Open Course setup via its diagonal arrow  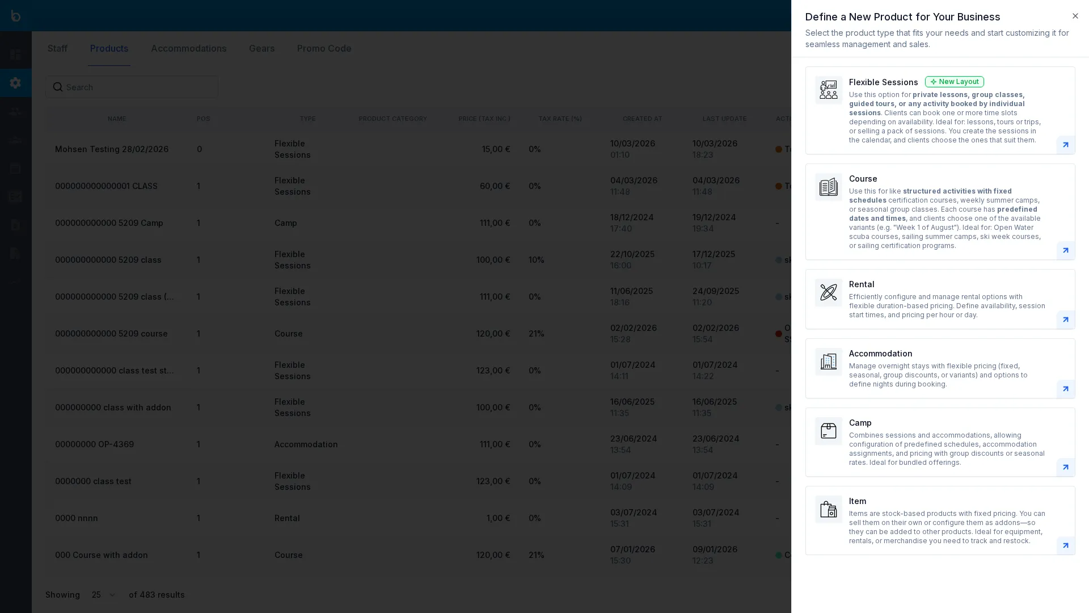point(1065,250)
